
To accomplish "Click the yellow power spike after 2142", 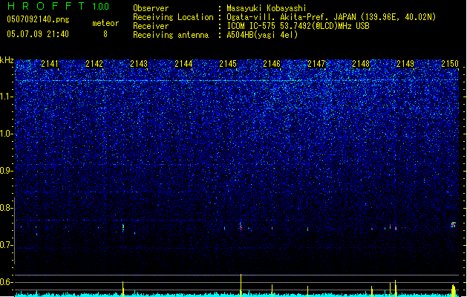I will pyautogui.click(x=123, y=289).
